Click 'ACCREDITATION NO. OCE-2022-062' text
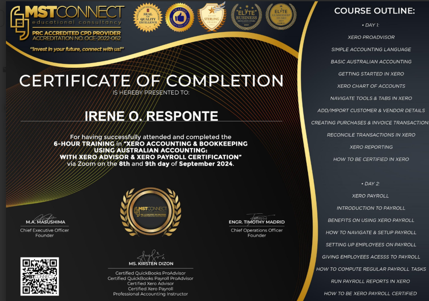The width and height of the screenshot is (429, 301). click(76, 38)
